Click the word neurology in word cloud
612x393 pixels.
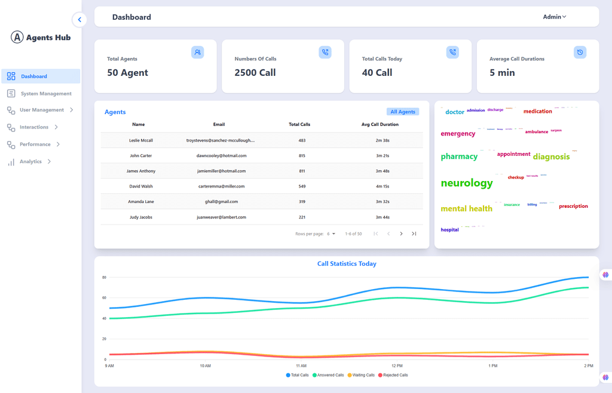point(466,183)
